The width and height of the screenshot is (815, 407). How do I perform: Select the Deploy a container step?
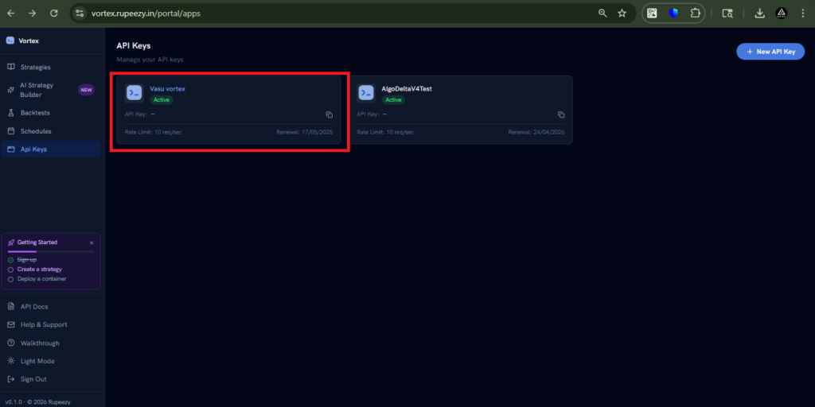click(41, 279)
